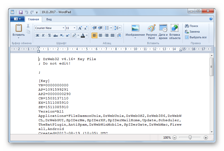The width and height of the screenshot is (224, 151).
Task: Expand the font size 11 dropdown
Action: tap(74, 28)
